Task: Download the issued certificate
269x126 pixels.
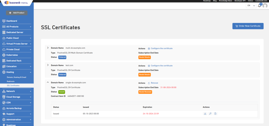Action: click(205, 114)
